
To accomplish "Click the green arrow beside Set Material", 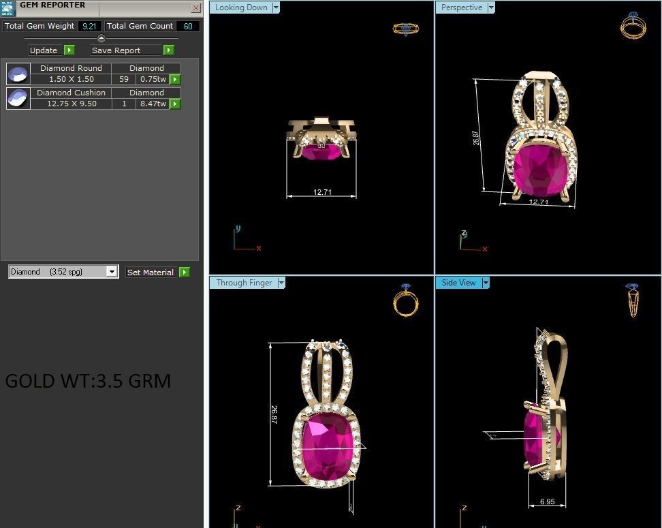I will tap(184, 273).
